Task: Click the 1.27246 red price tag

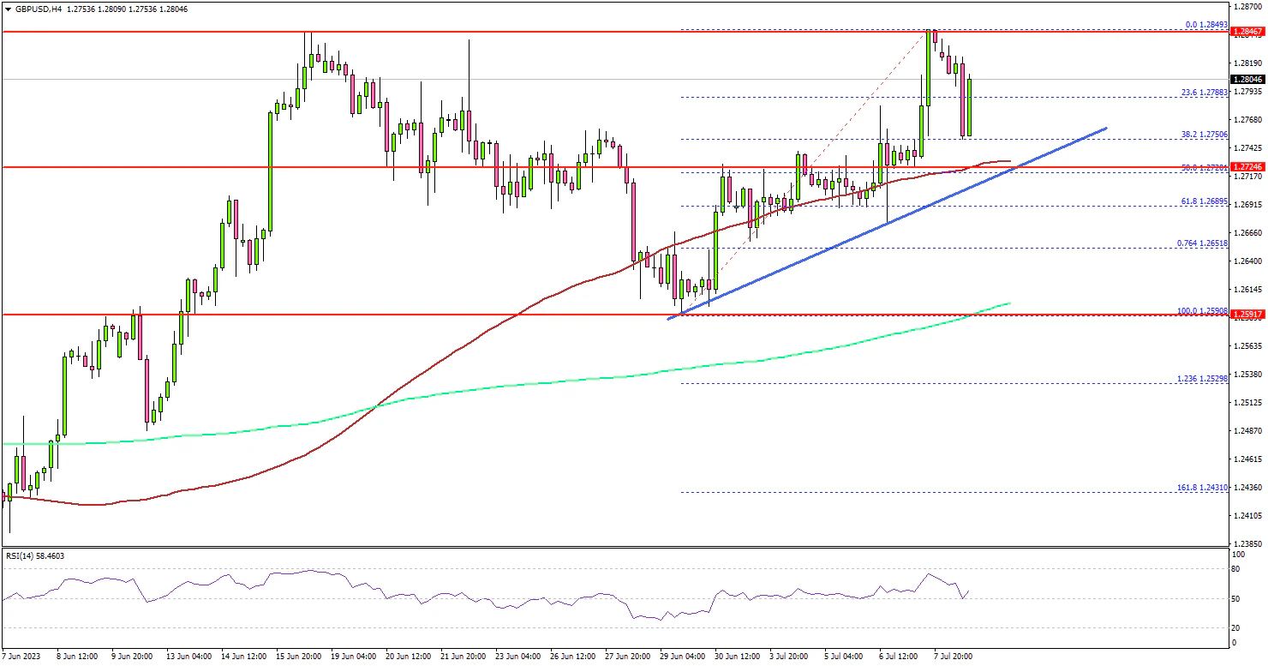Action: click(x=1247, y=167)
